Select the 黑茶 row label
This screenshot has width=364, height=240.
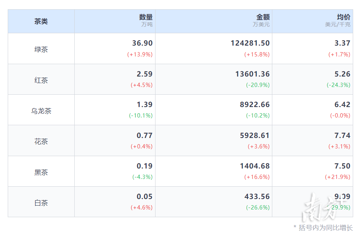(x=41, y=172)
